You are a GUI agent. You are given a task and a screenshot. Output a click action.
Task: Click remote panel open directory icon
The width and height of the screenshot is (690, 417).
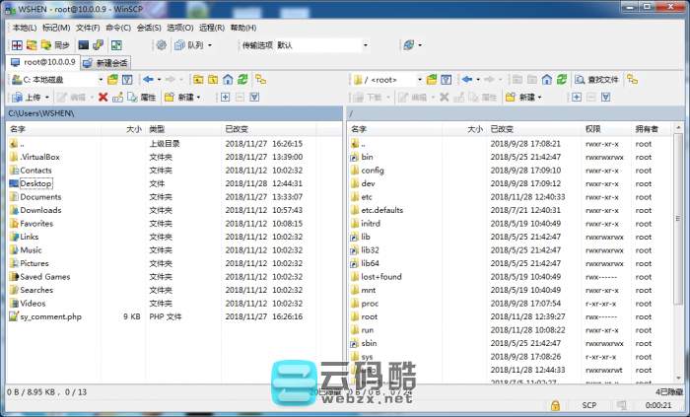(432, 80)
